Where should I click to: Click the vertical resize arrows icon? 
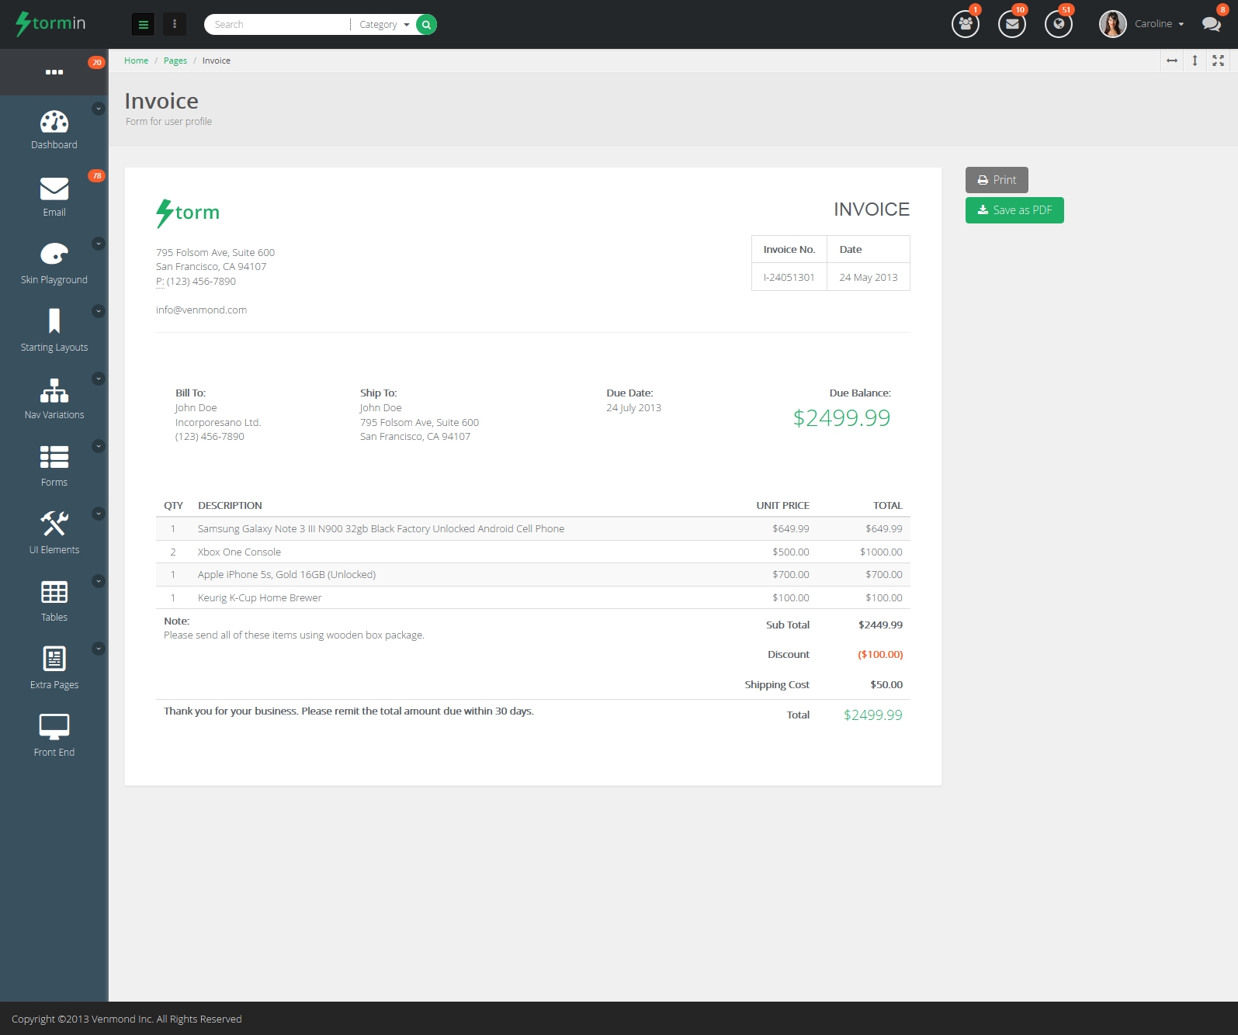pos(1195,61)
